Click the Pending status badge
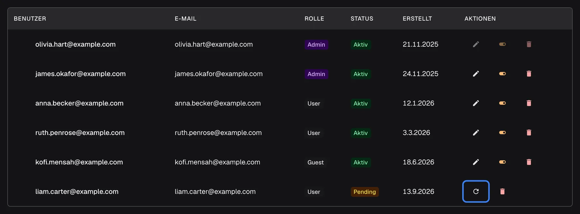Viewport: 580px width, 214px height. (365, 192)
